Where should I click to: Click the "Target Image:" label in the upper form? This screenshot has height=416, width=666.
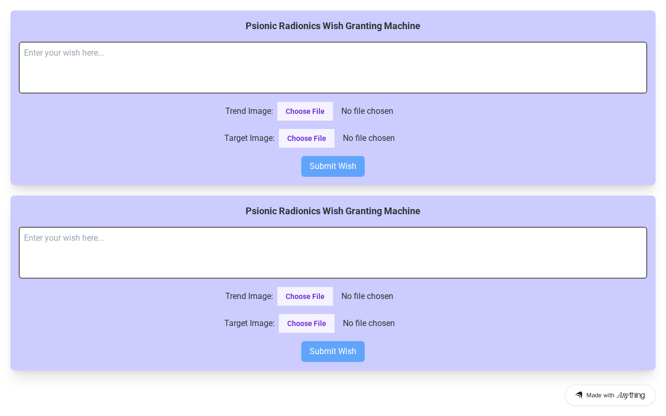[x=249, y=138]
